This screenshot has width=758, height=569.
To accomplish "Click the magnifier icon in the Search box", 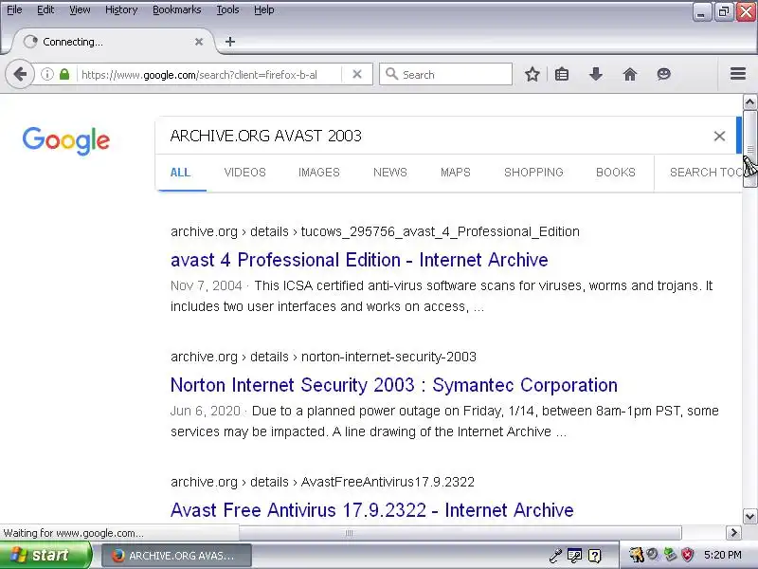I will click(x=391, y=74).
